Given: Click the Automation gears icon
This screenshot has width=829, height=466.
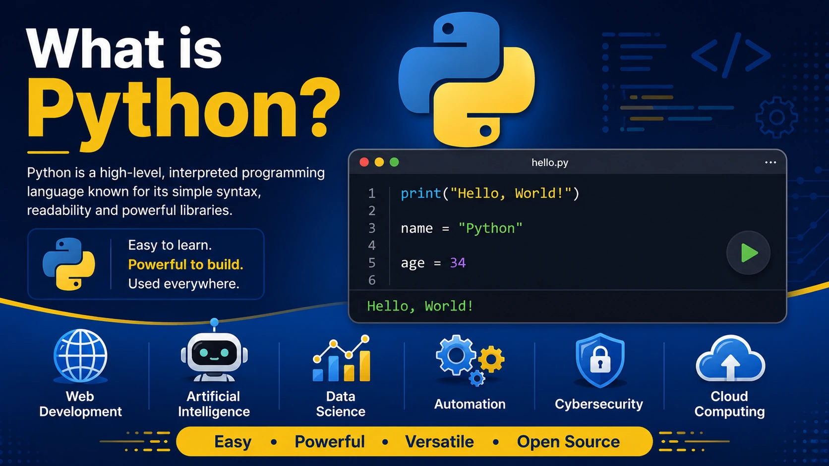Looking at the screenshot, I should pyautogui.click(x=470, y=361).
